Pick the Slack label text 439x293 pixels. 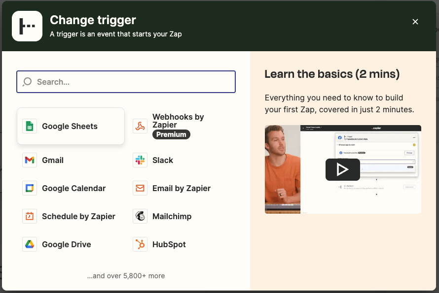click(163, 160)
